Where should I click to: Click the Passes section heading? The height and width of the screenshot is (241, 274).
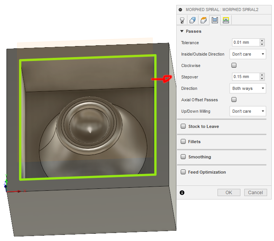pyautogui.click(x=193, y=31)
